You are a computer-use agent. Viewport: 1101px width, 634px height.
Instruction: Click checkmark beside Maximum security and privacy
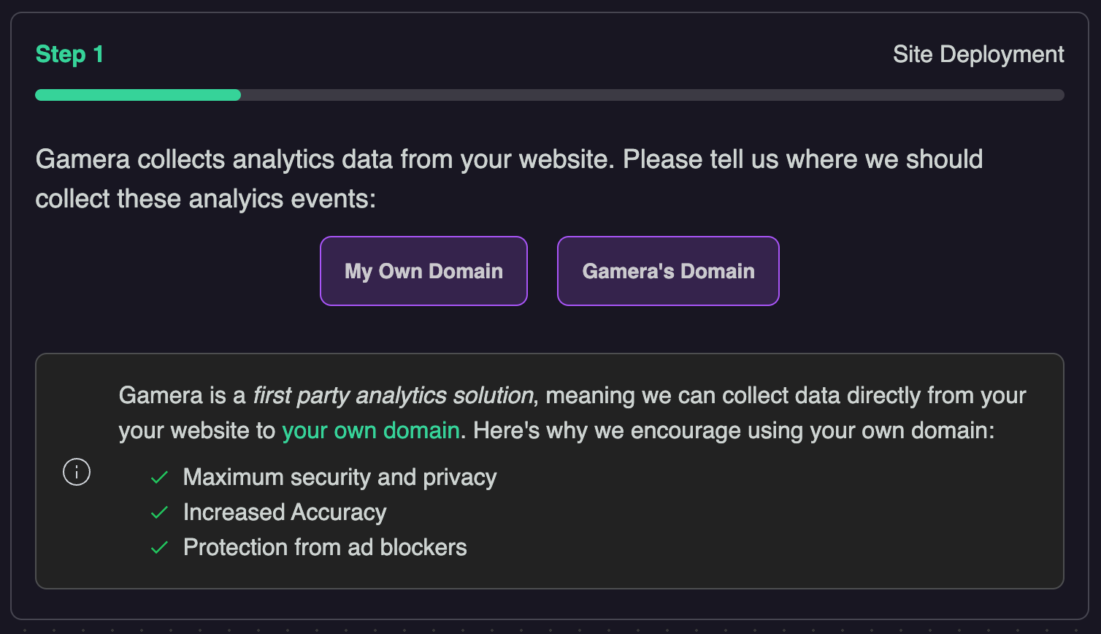pos(159,478)
